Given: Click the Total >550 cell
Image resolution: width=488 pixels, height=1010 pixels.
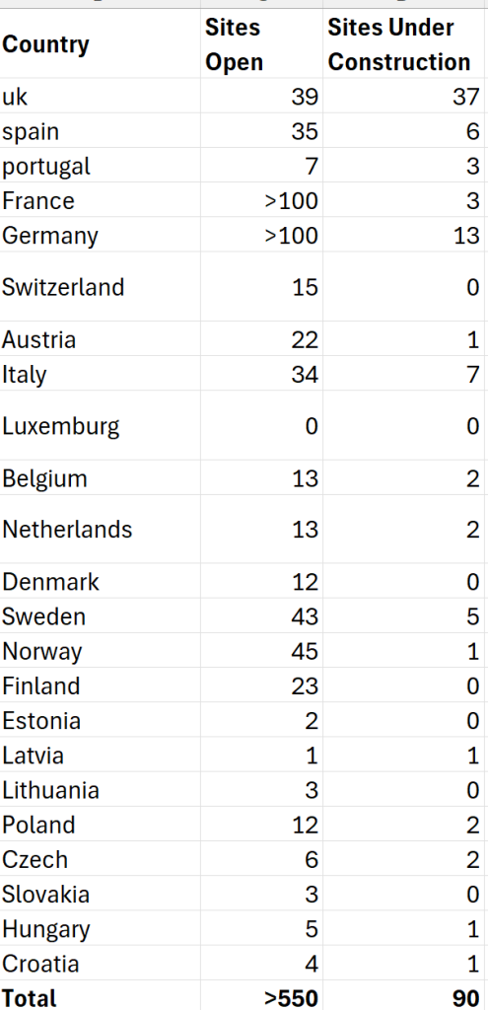Looking at the screenshot, I should pos(261,996).
